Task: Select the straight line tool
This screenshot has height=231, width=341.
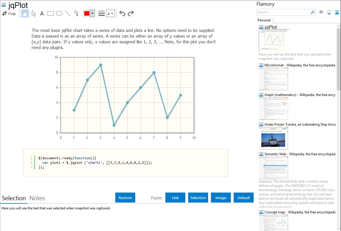Action: 68,13
